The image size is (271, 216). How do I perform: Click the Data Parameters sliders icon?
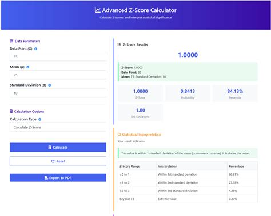click(11, 41)
